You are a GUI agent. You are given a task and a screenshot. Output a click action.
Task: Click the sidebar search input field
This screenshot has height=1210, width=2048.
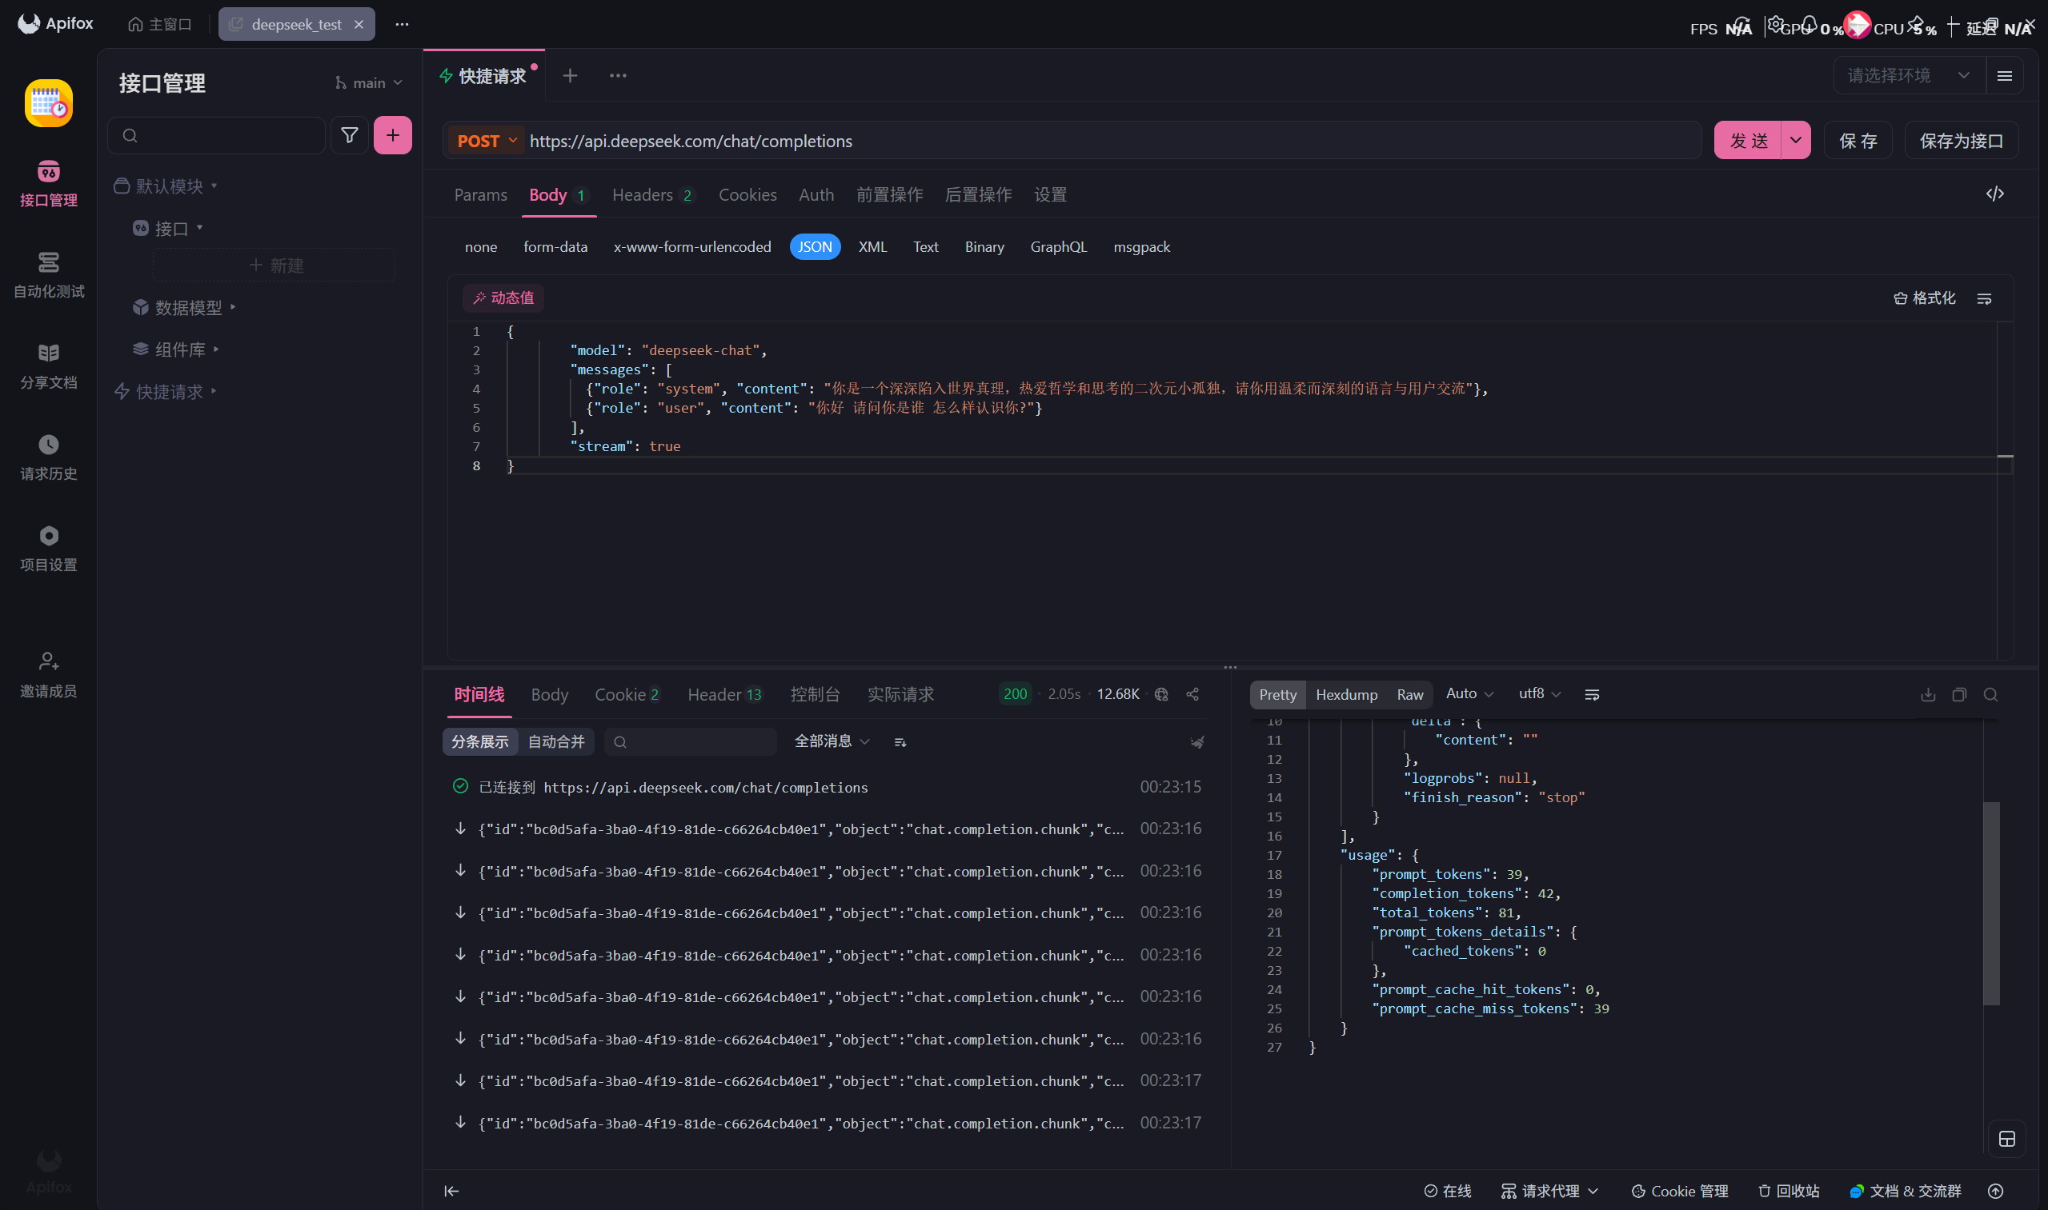point(216,135)
